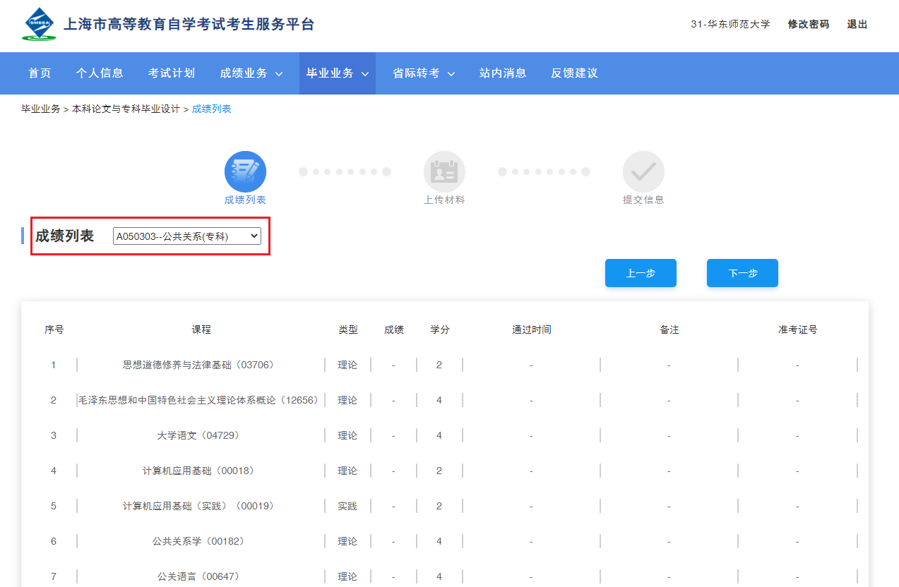The height and width of the screenshot is (587, 899).
Task: Open 站内消息 in the navigation bar
Action: [x=503, y=73]
